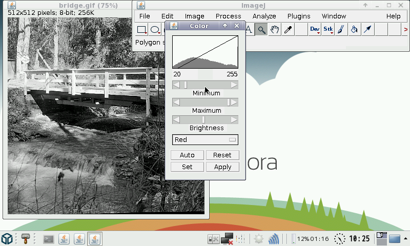
Task: Select the Magnifying glass zoom tool
Action: click(261, 30)
